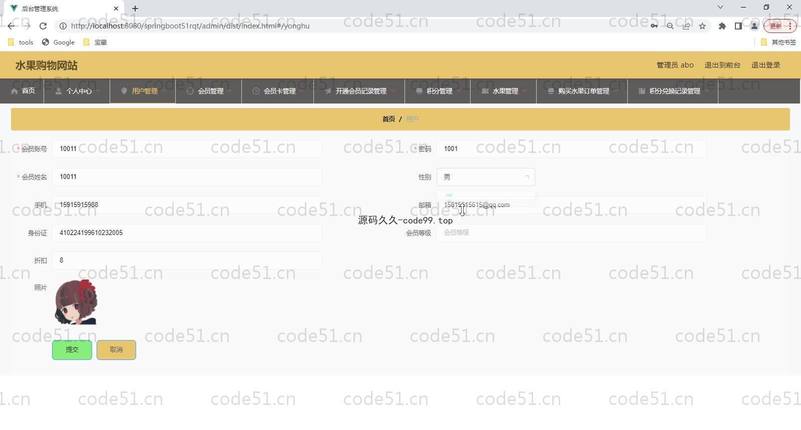
Task: Submit the form with 提交
Action: point(72,350)
